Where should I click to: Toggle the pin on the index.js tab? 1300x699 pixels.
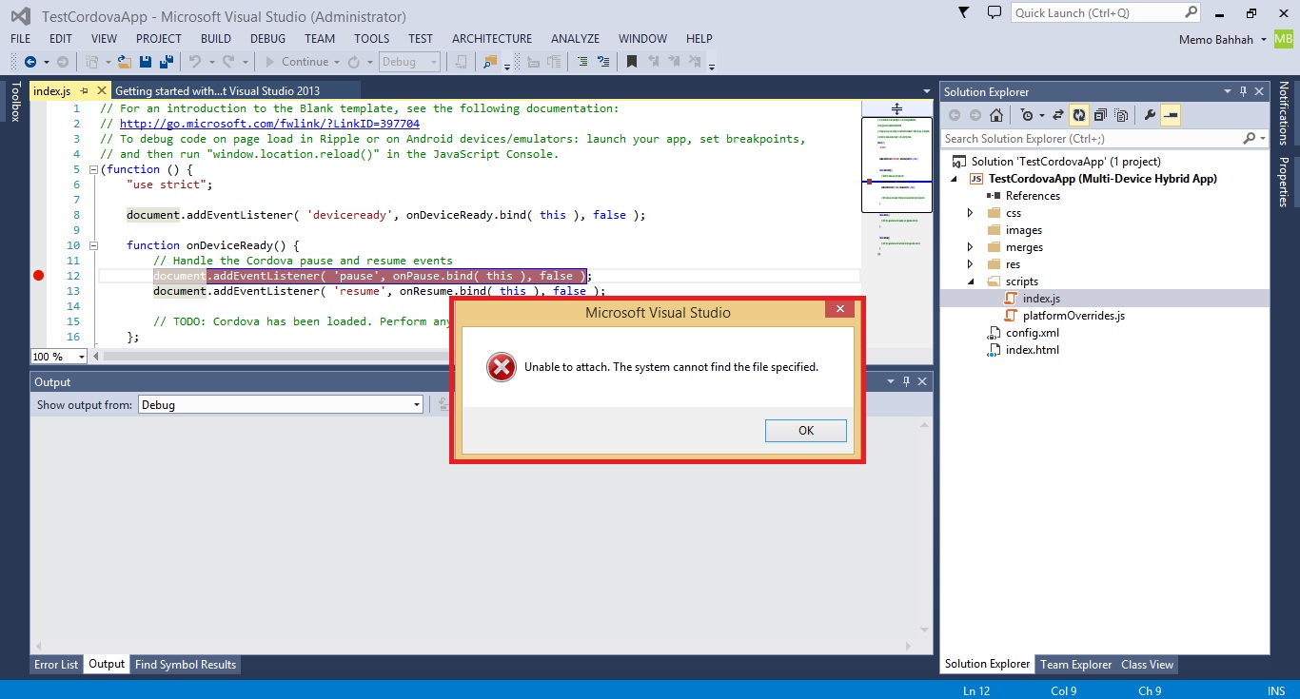tap(84, 91)
